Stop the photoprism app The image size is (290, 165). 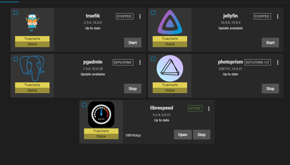click(x=270, y=89)
